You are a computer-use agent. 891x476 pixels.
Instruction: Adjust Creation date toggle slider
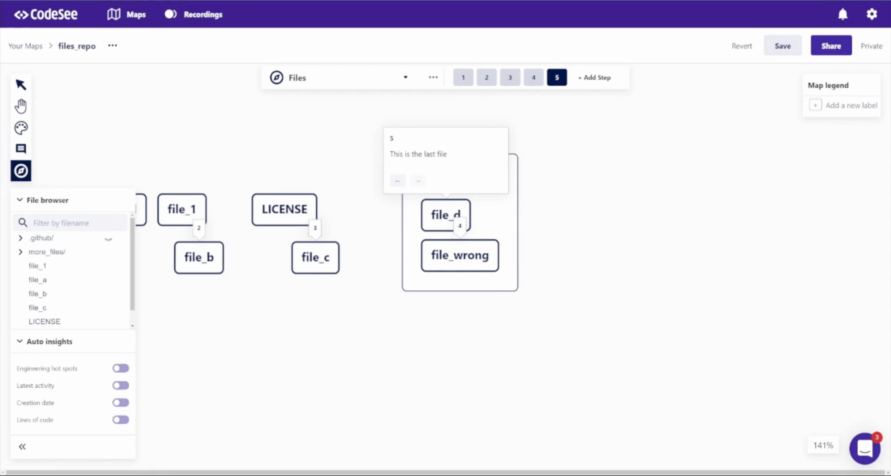tap(120, 402)
